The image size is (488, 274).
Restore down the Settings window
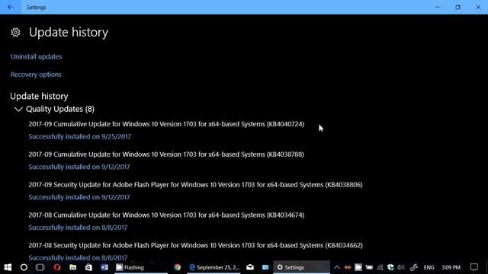(x=457, y=7)
